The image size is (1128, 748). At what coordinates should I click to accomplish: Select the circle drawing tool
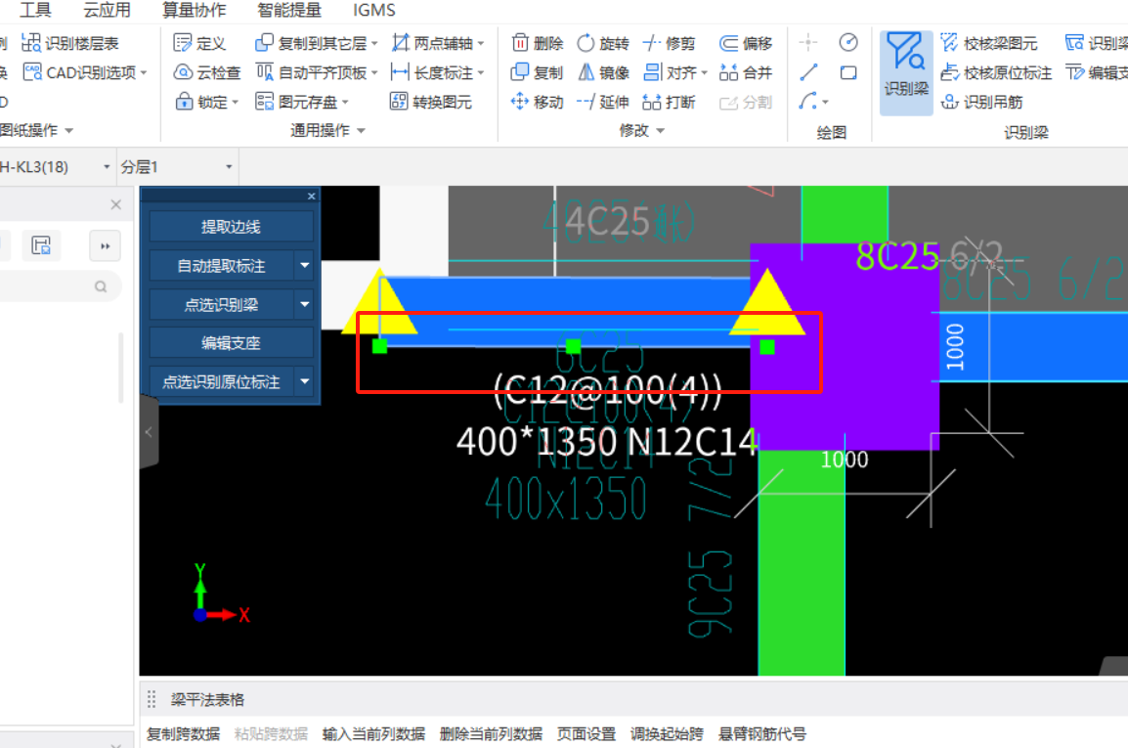[x=848, y=43]
